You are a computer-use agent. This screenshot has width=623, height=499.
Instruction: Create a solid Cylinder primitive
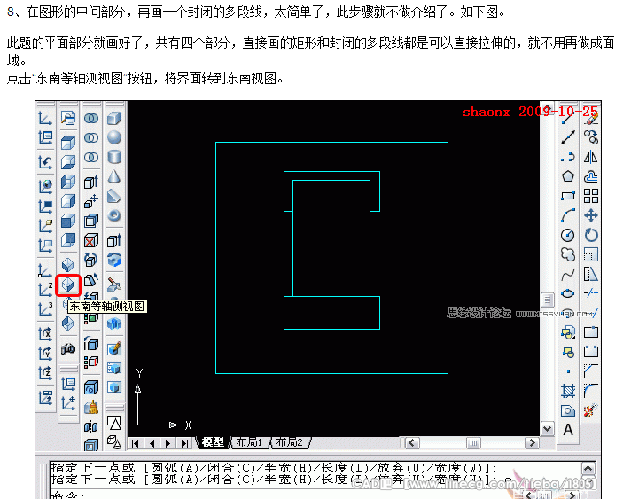tap(114, 157)
